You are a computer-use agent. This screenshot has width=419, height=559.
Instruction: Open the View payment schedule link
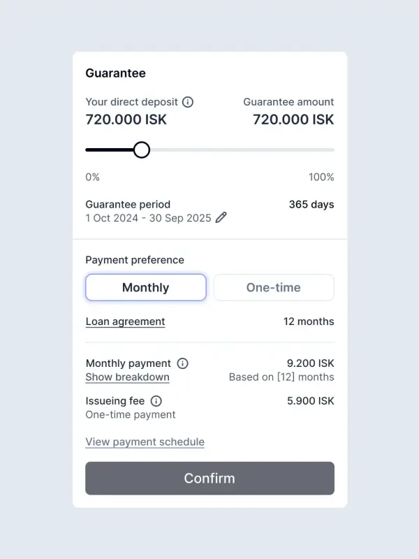click(145, 442)
